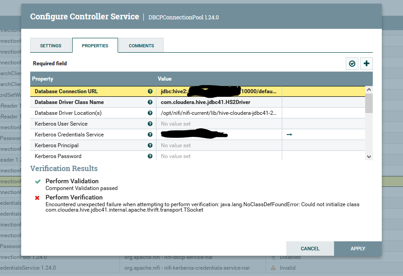Click the properties table scroll down arrow
Image resolution: width=403 pixels, height=276 pixels.
369,157
